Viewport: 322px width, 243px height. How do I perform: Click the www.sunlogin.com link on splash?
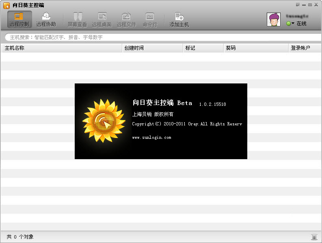151,138
